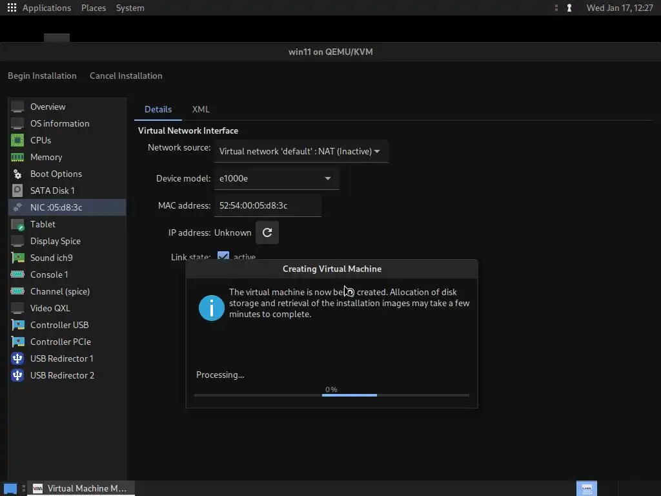The height and width of the screenshot is (496, 661).
Task: Select the SATA Disk 1 drive icon
Action: [17, 191]
